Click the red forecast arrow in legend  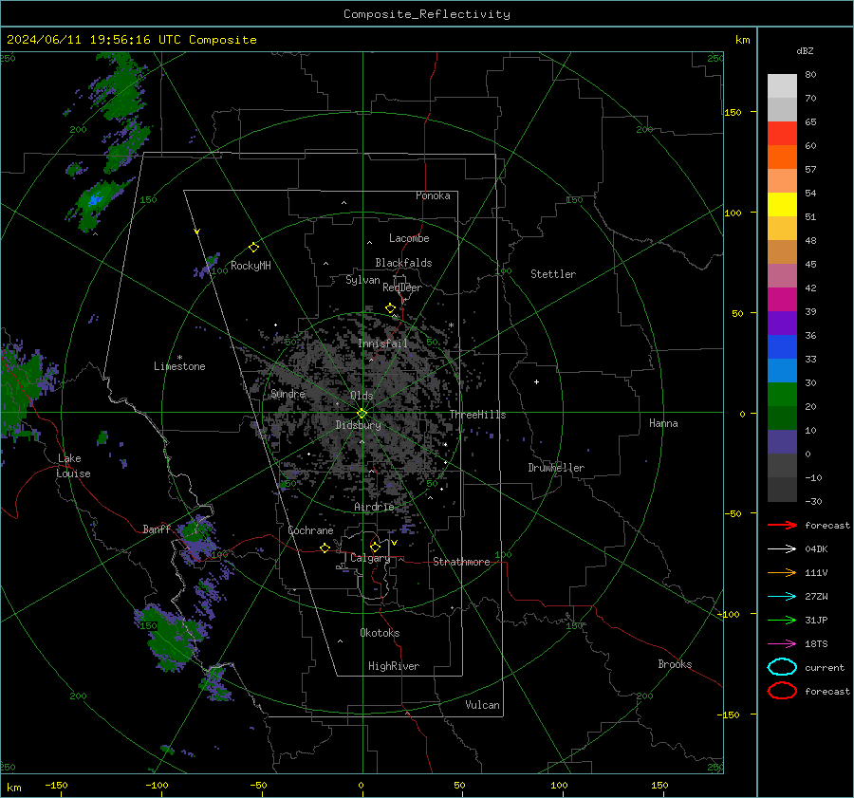(782, 525)
